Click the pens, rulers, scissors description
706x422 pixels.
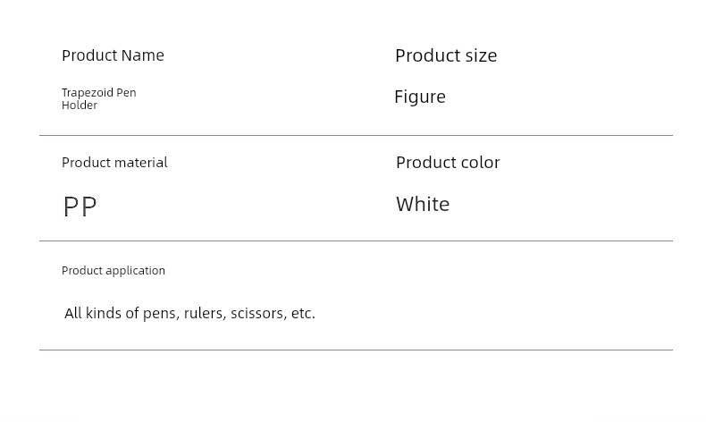tap(189, 313)
